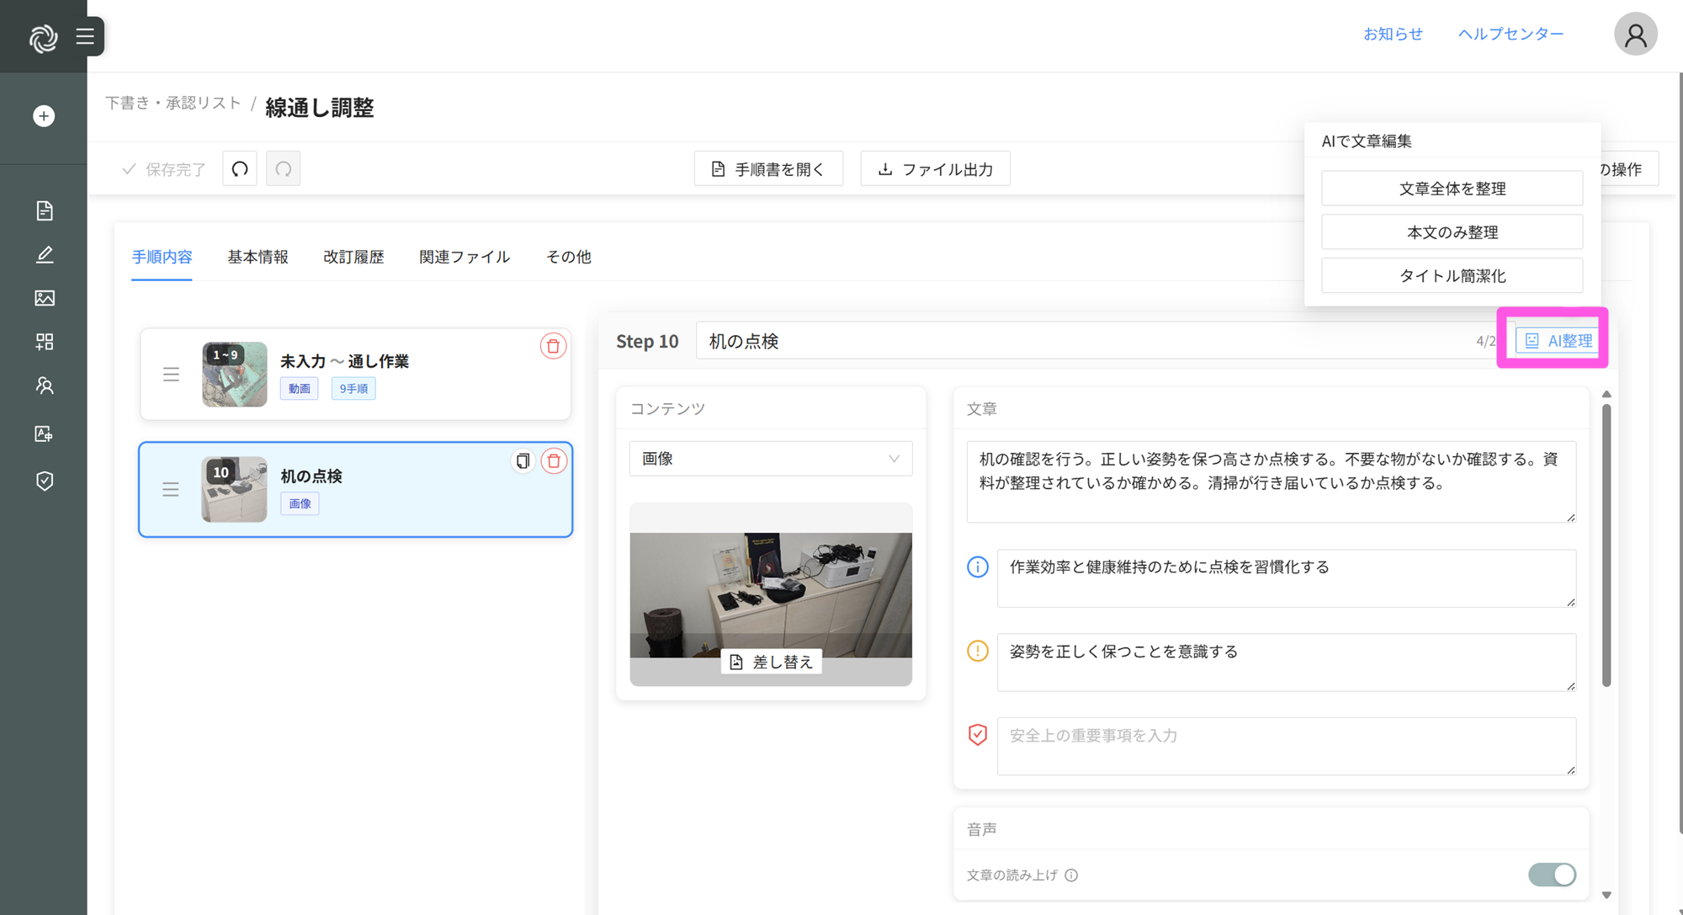Toggle the 文章の読み上げ switch
1683x915 pixels.
pos(1551,875)
